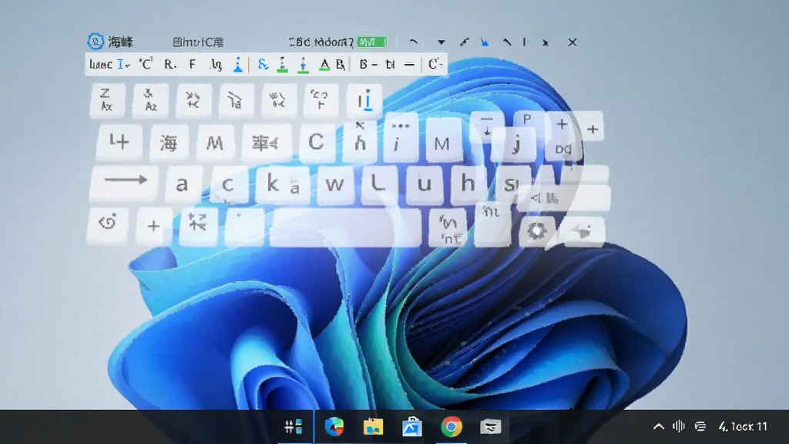
Task: Tap the 'ĥ' key with accent mark
Action: point(360,141)
